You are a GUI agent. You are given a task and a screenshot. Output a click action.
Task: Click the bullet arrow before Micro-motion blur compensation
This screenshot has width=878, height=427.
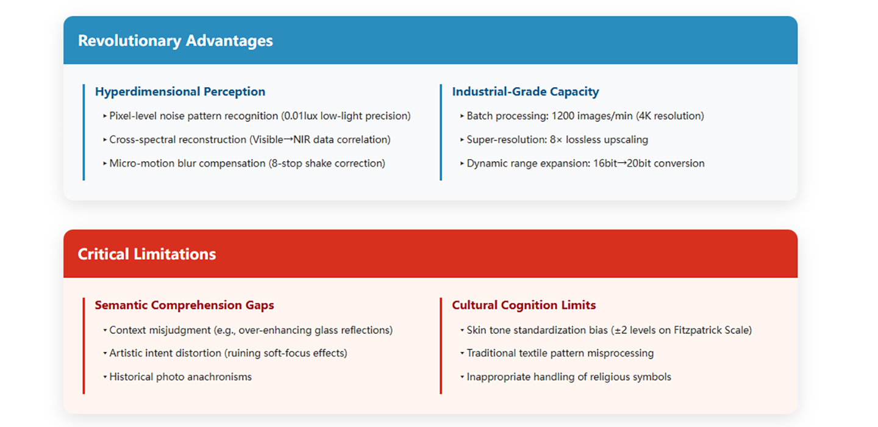point(105,163)
